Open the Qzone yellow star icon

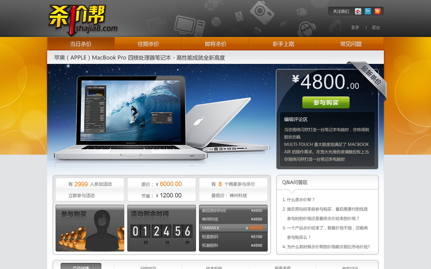coord(378,11)
